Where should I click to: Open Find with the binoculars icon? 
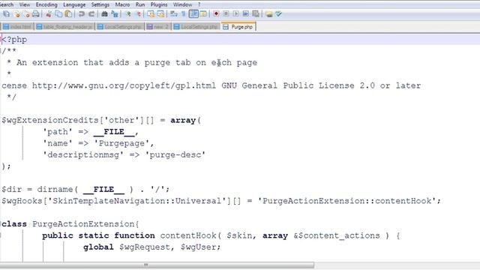pyautogui.click(x=104, y=14)
